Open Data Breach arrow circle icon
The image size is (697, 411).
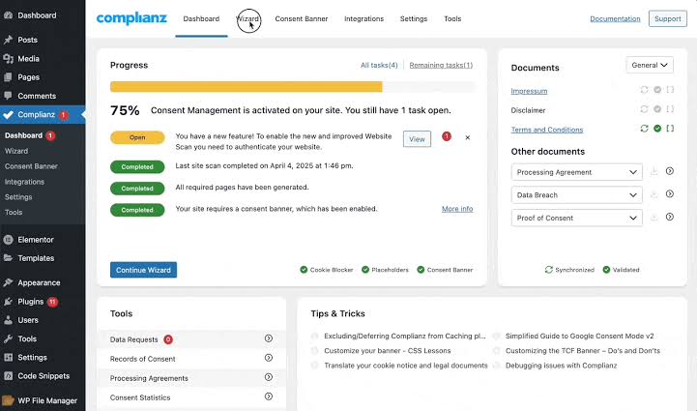(669, 194)
